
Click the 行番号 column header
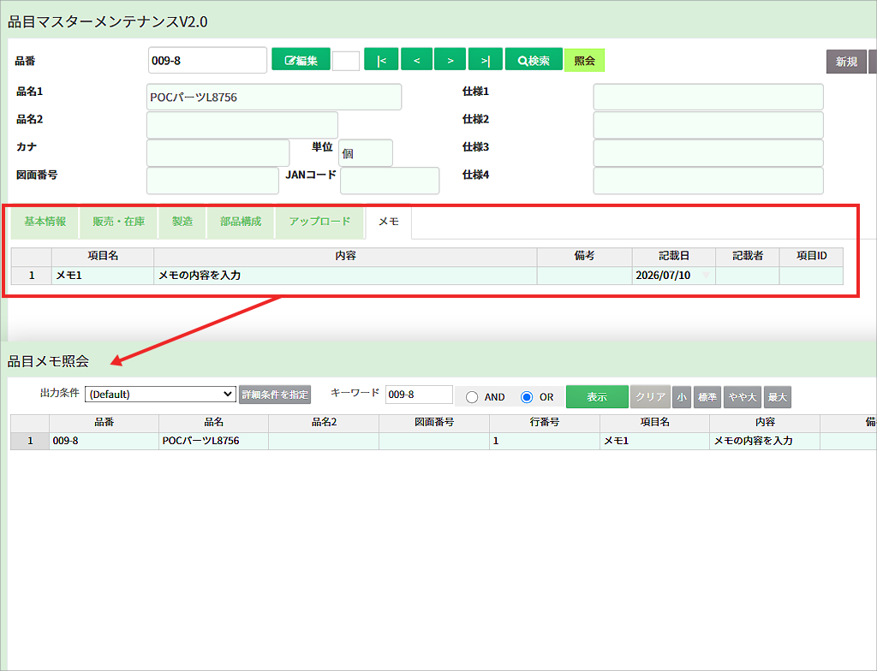(x=544, y=423)
